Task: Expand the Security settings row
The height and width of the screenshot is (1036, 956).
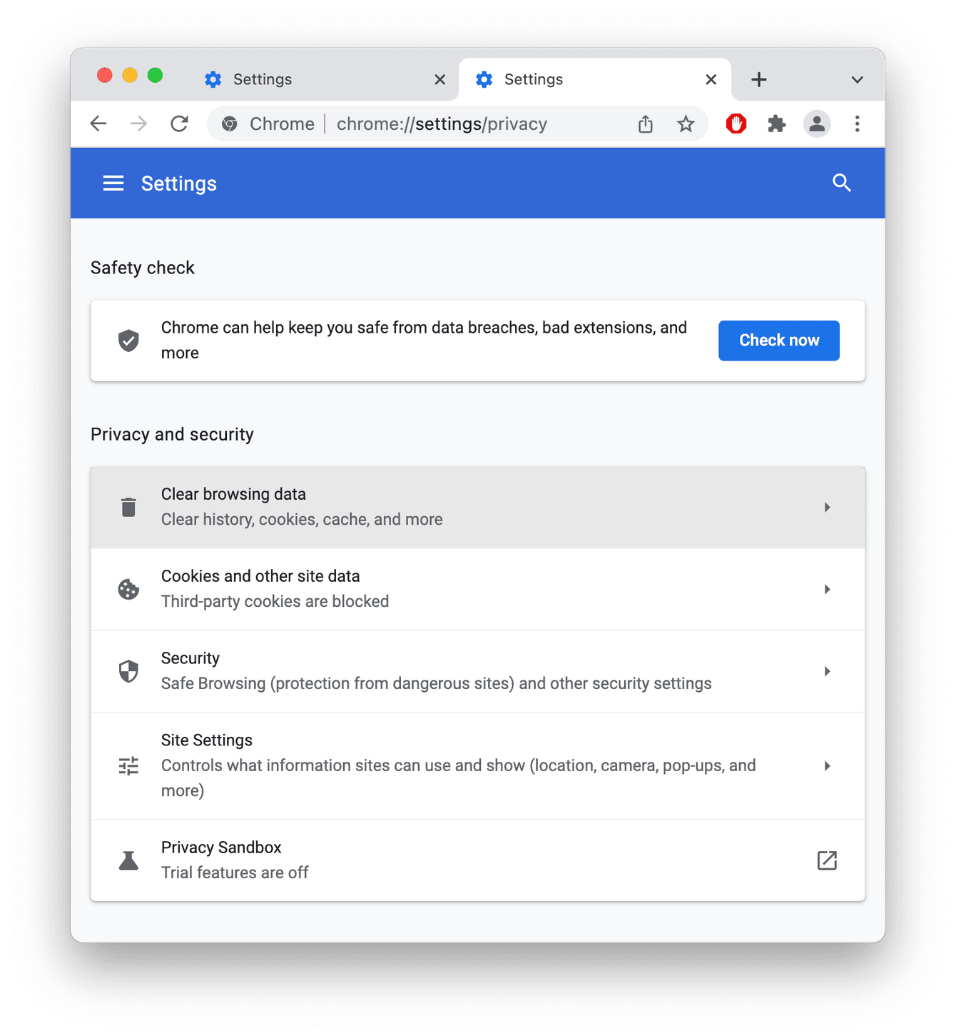Action: (x=827, y=671)
